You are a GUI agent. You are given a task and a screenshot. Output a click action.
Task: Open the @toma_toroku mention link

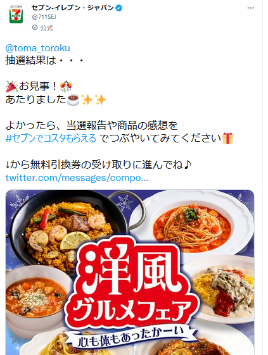(x=37, y=48)
